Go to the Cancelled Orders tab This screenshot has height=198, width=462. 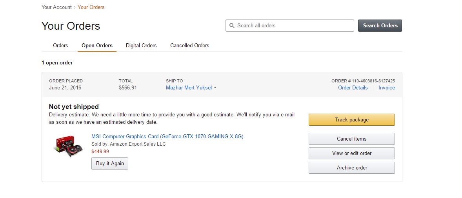pyautogui.click(x=190, y=45)
